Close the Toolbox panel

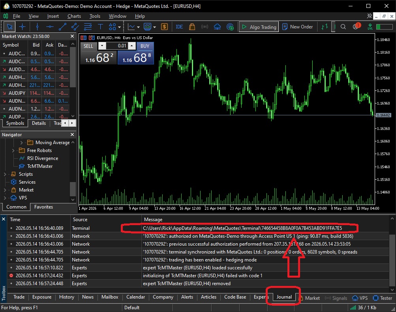[4, 219]
